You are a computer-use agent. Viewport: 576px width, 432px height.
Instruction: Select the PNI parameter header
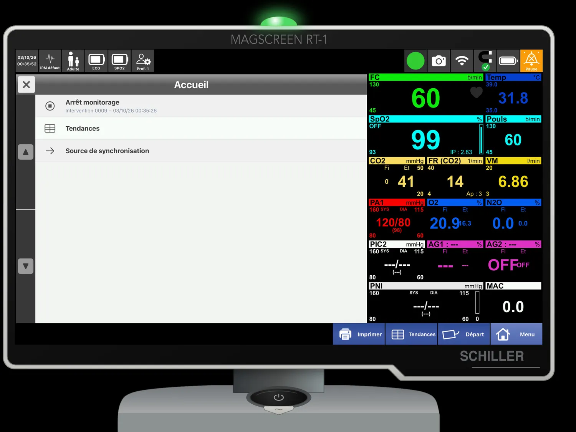click(426, 286)
